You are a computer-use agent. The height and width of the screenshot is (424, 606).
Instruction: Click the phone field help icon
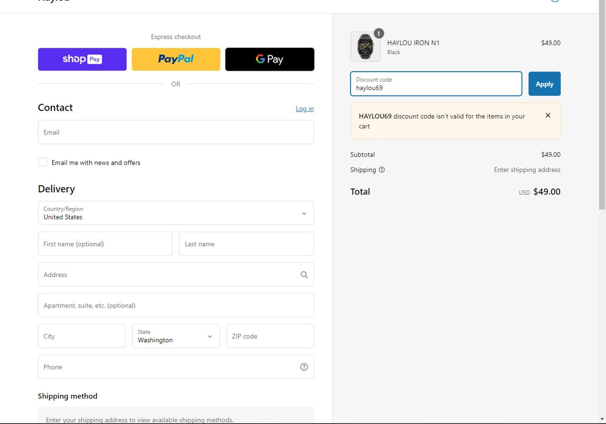tap(304, 367)
